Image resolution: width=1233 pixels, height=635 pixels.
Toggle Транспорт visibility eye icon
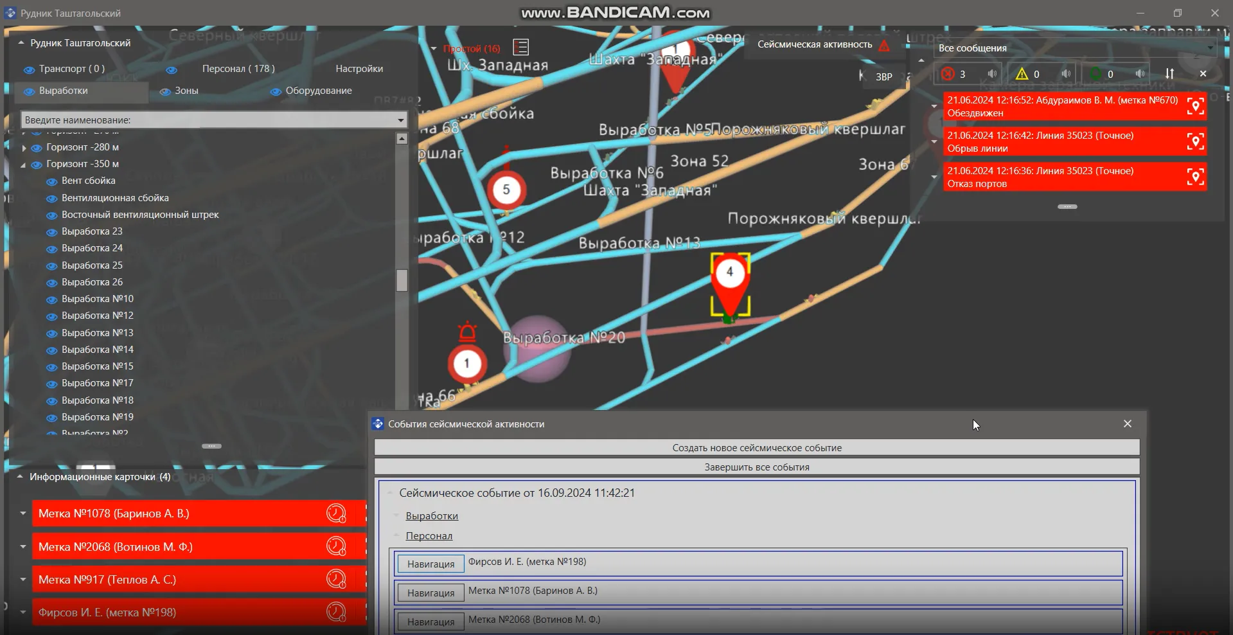[x=29, y=69]
